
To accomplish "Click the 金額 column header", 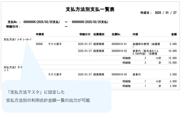I will click(x=174, y=34).
